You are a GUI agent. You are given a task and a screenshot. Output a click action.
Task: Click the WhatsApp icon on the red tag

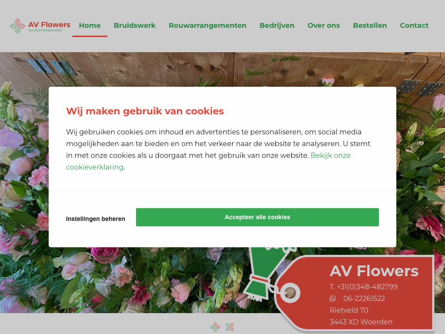tap(332, 298)
